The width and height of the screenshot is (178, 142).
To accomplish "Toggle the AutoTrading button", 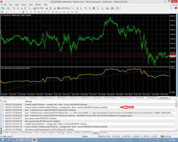I will pos(63,8).
